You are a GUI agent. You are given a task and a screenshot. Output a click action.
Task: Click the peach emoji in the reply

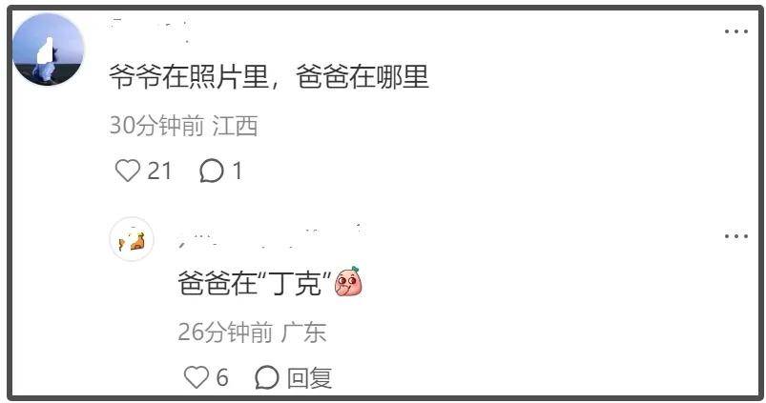pos(349,281)
